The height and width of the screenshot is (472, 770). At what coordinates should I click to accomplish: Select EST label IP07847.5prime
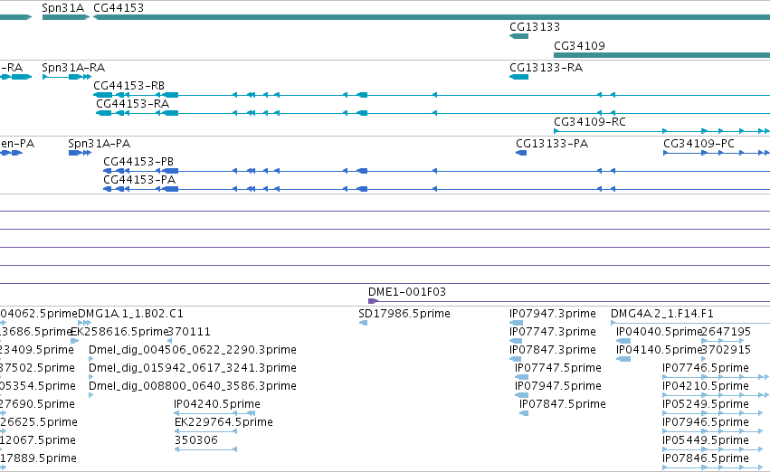[x=562, y=405]
